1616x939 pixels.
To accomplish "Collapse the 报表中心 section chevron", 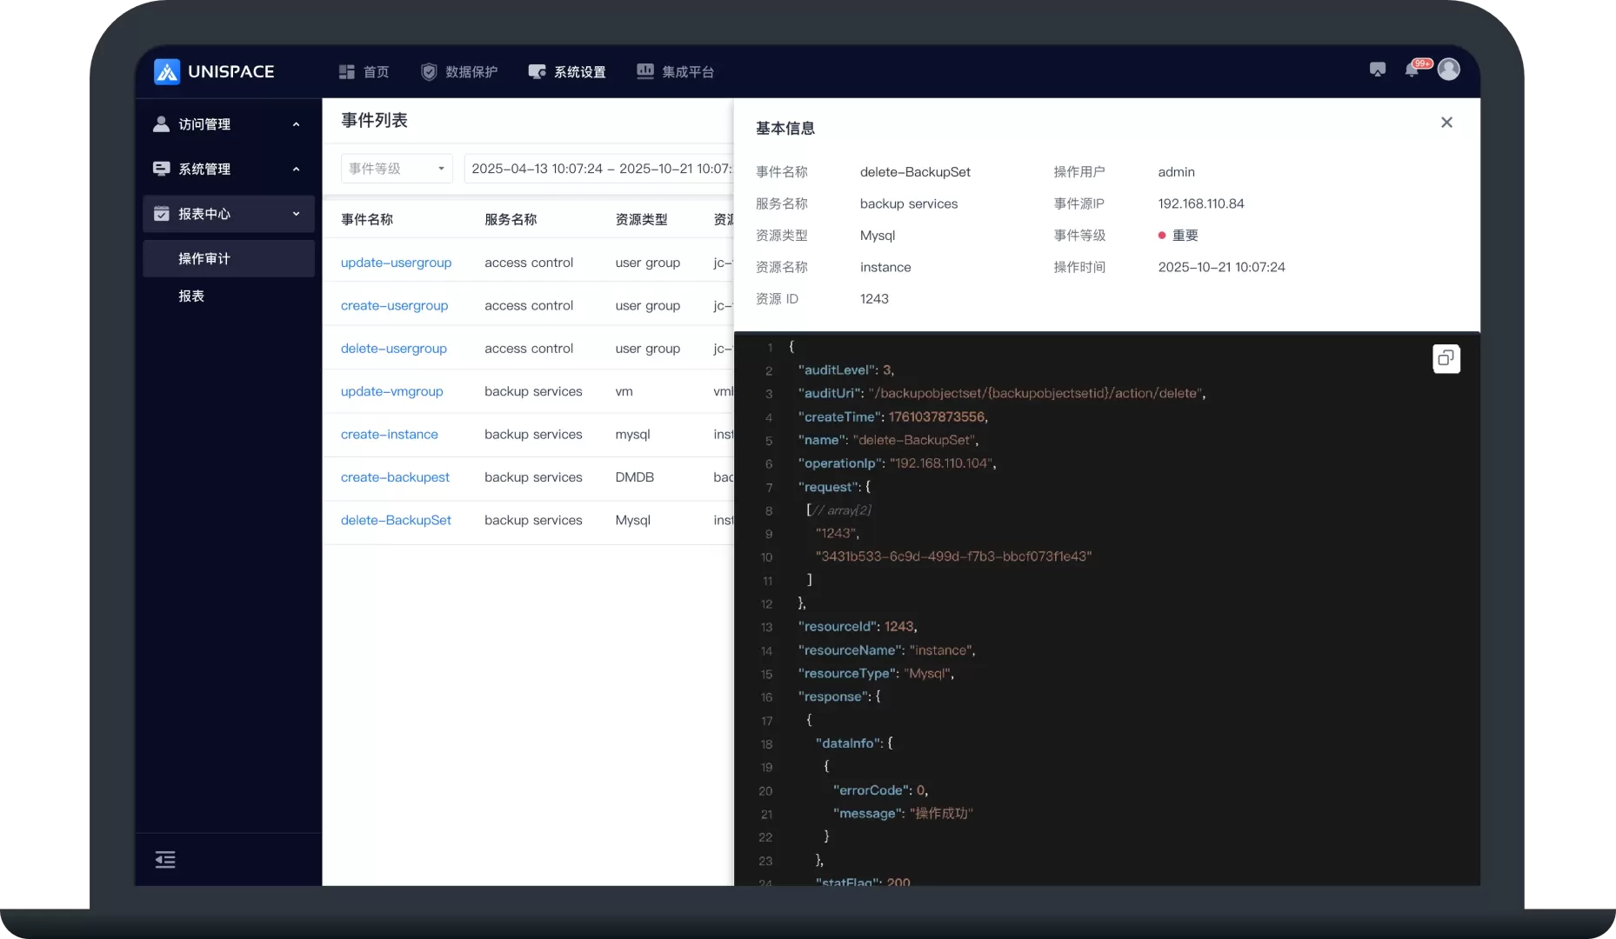I will (296, 214).
